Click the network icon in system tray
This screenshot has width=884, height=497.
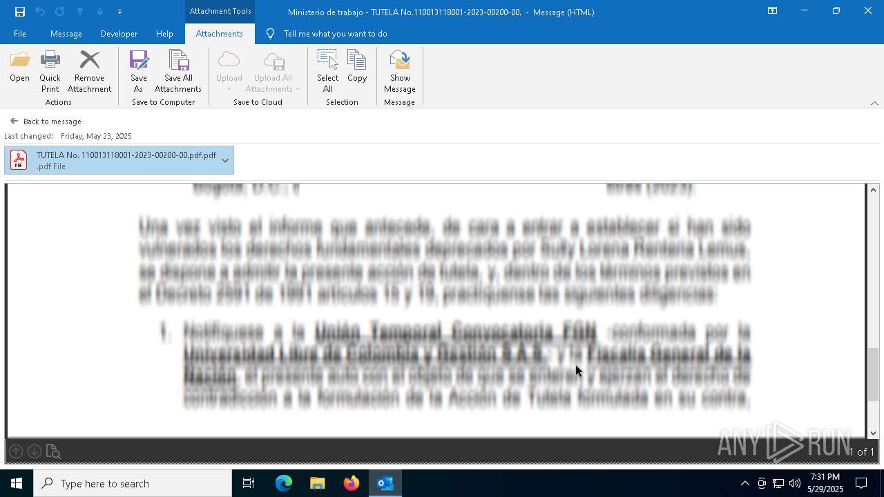coord(778,483)
